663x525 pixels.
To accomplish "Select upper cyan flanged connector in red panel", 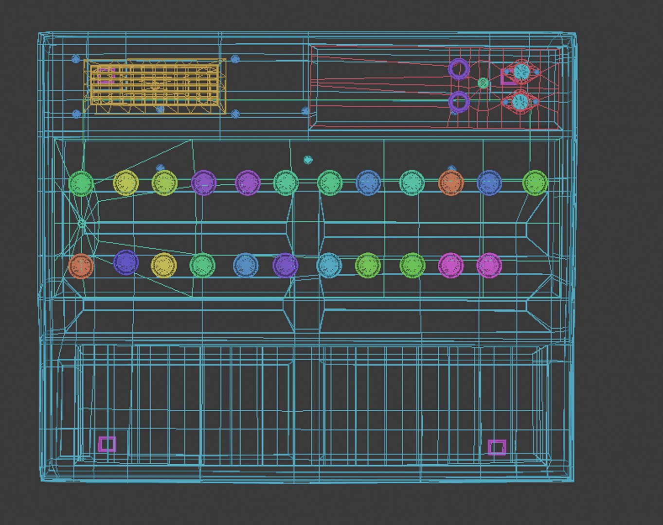I will 521,72.
